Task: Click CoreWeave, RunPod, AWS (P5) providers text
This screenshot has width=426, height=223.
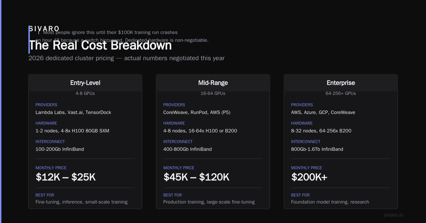Action: [x=197, y=112]
